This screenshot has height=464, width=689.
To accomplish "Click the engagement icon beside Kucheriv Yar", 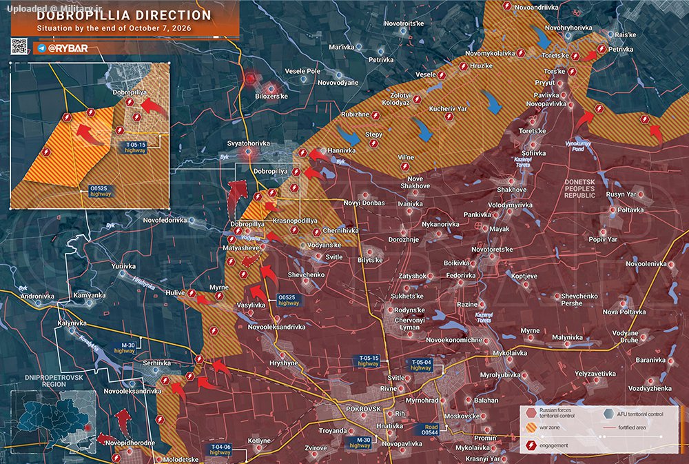I will tap(449, 117).
